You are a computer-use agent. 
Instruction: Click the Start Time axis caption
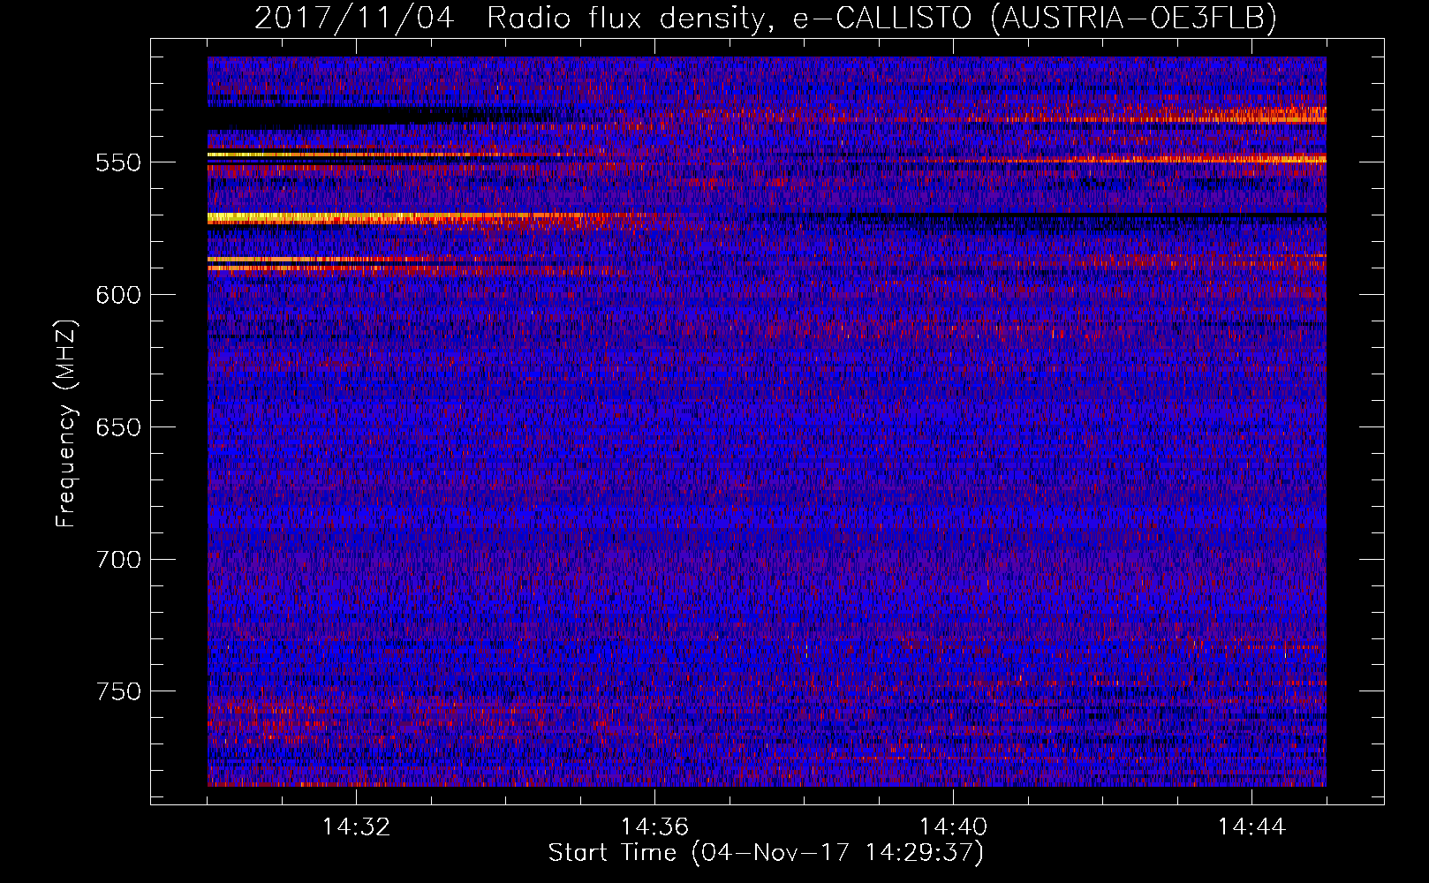[x=766, y=853]
